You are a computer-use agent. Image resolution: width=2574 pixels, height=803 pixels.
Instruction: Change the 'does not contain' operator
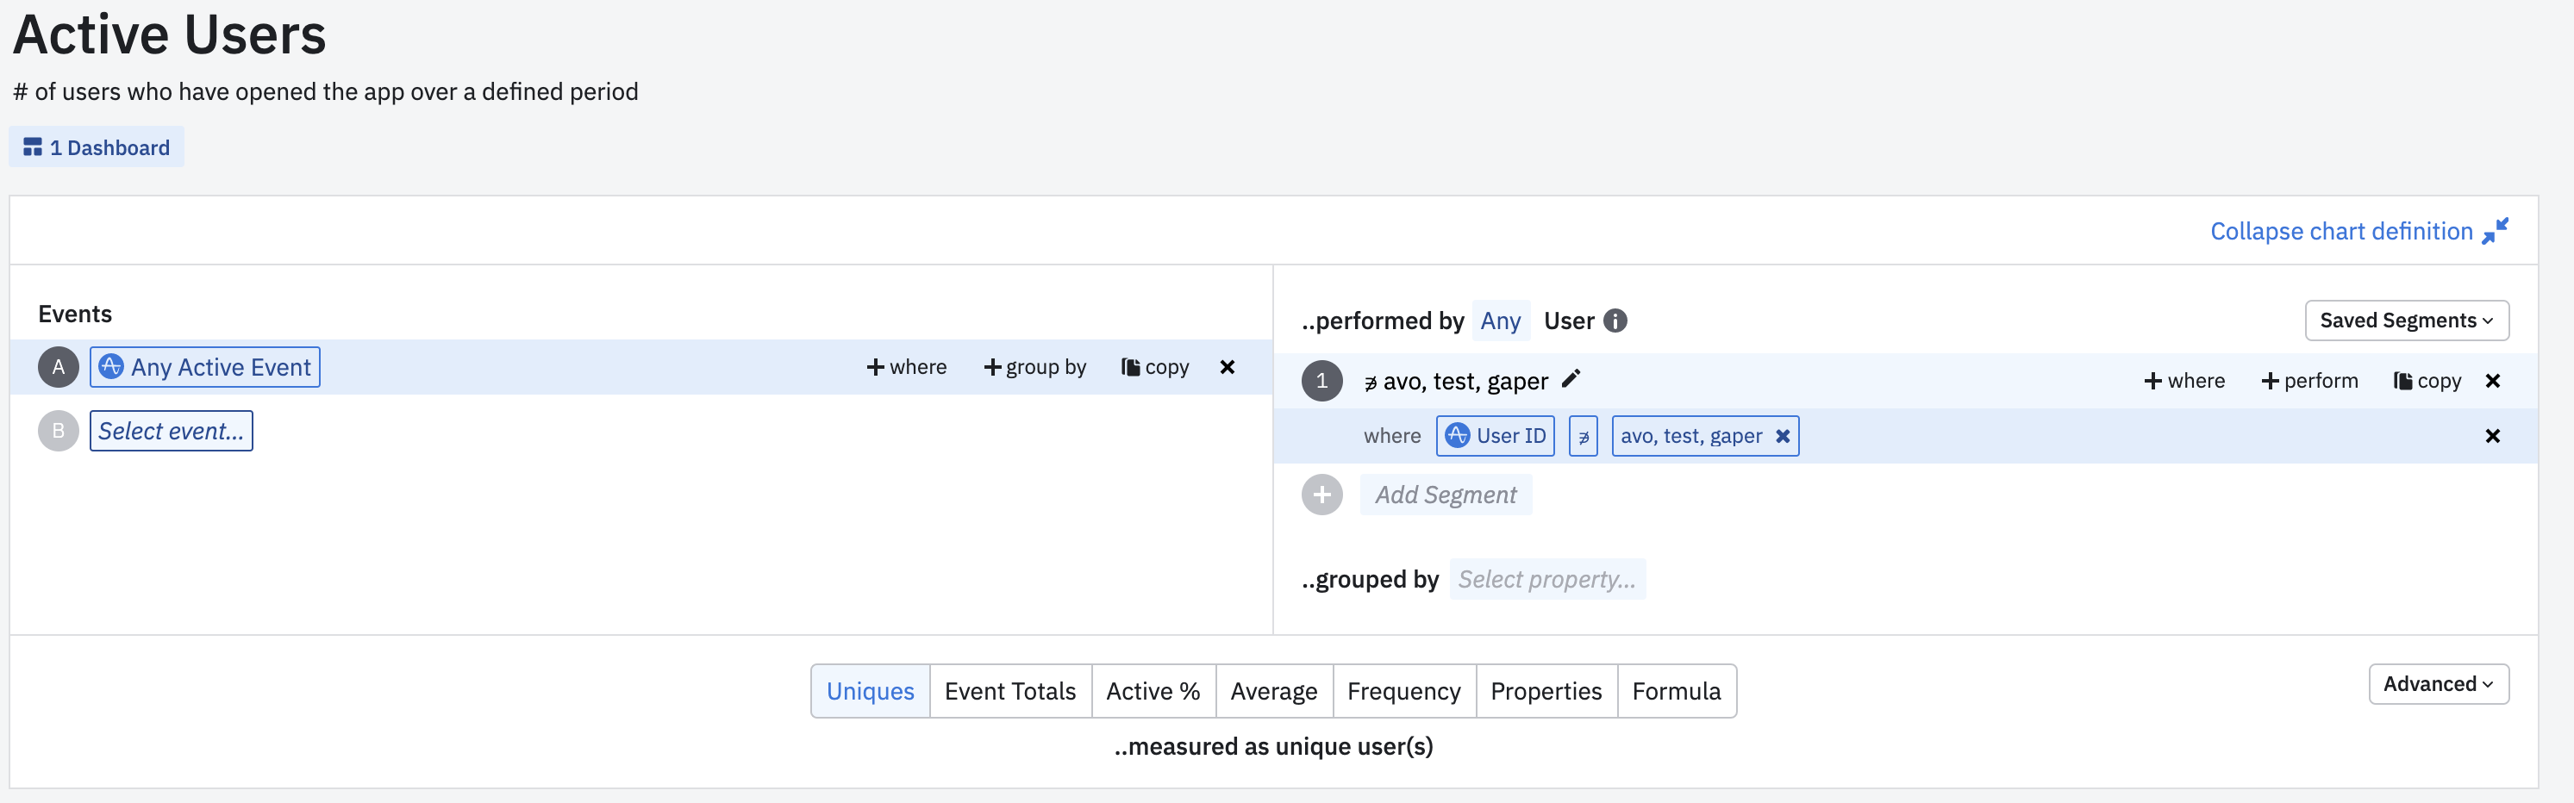point(1583,437)
